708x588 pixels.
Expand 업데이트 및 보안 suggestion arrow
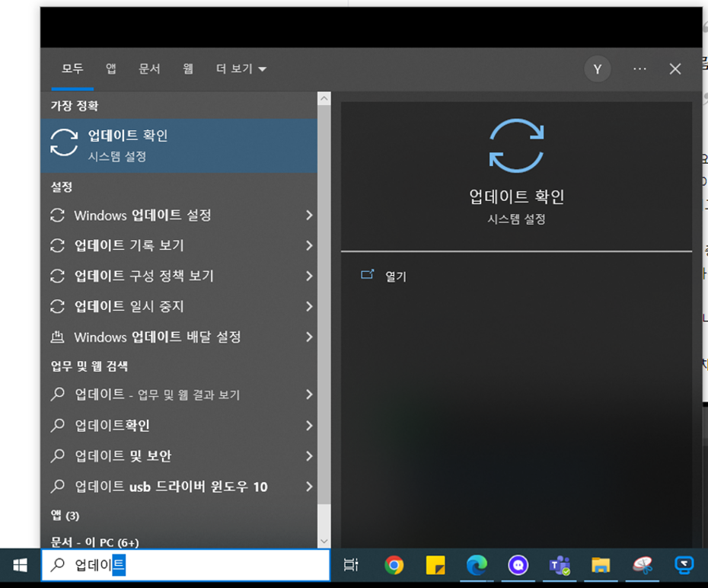pos(309,455)
